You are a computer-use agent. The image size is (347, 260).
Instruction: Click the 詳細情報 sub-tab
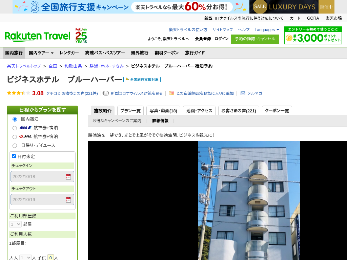160,121
